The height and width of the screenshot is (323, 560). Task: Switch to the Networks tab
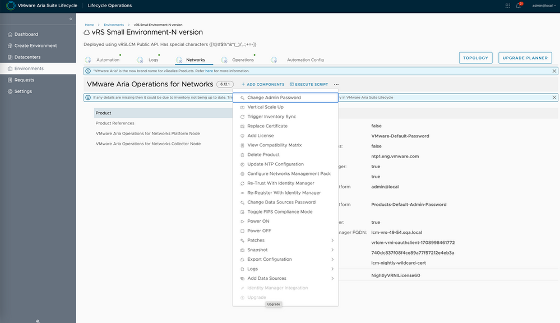(x=196, y=60)
